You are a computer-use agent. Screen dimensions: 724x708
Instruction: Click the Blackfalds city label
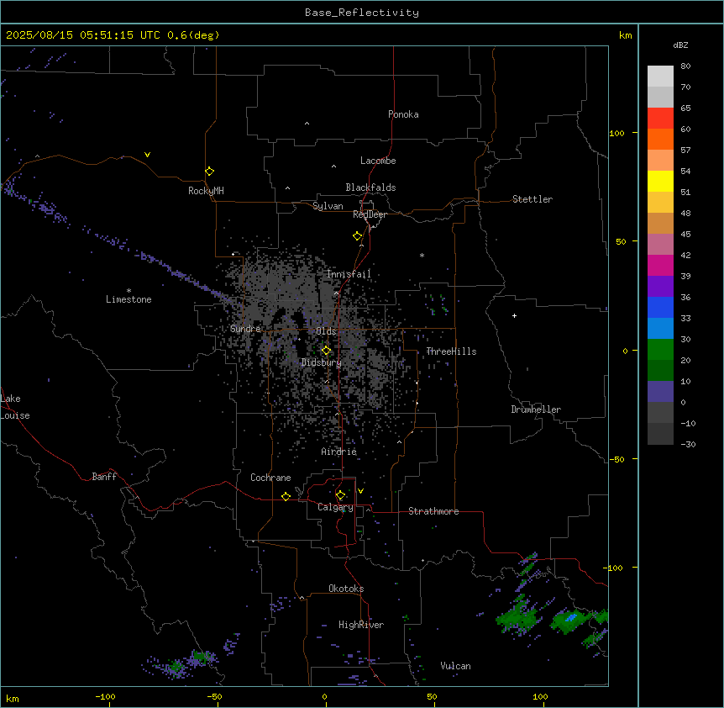(370, 188)
